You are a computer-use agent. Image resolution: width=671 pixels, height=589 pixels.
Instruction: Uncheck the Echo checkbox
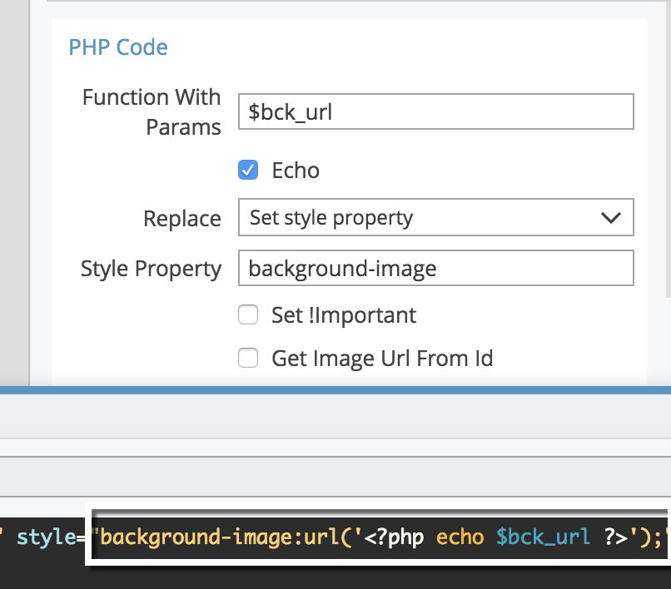coord(248,170)
